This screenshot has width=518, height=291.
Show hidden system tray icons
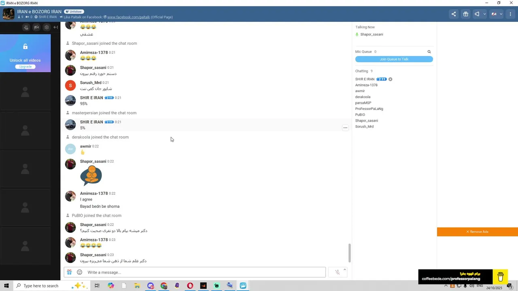click(x=446, y=286)
